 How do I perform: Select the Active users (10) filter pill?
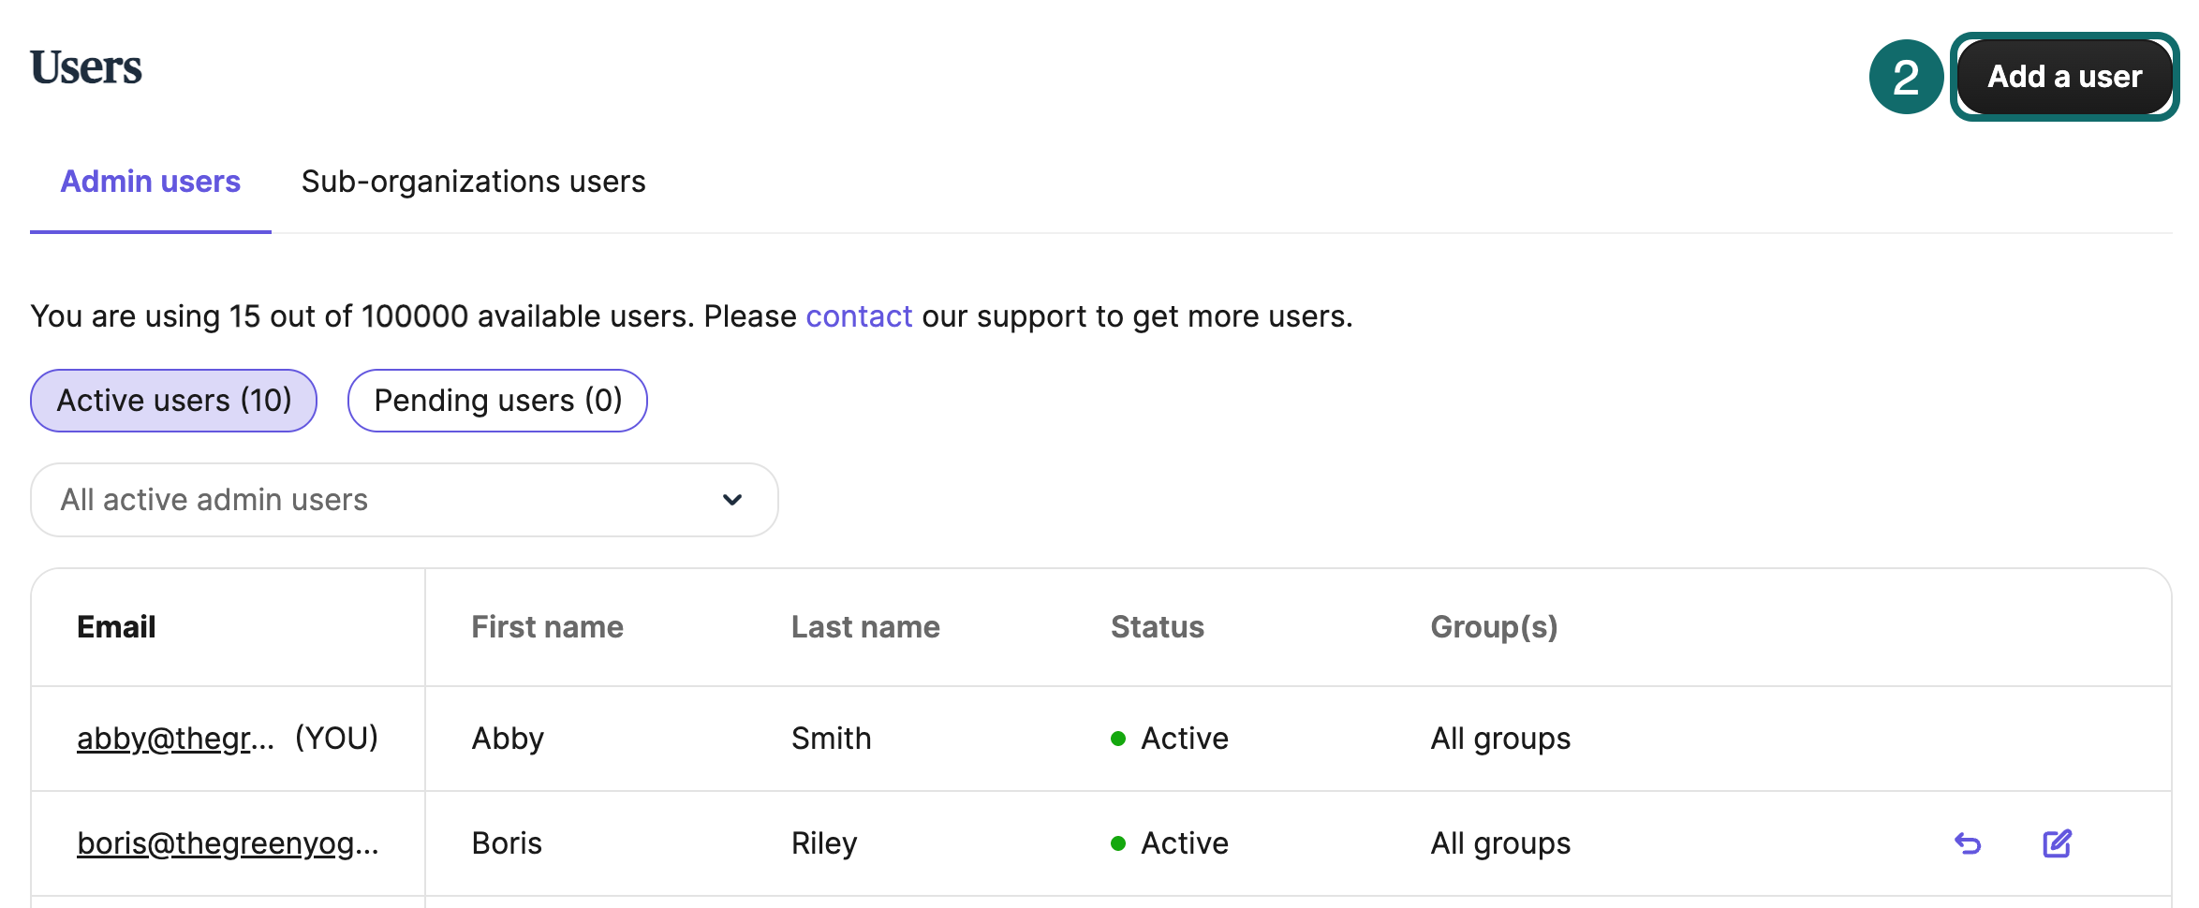coord(173,401)
